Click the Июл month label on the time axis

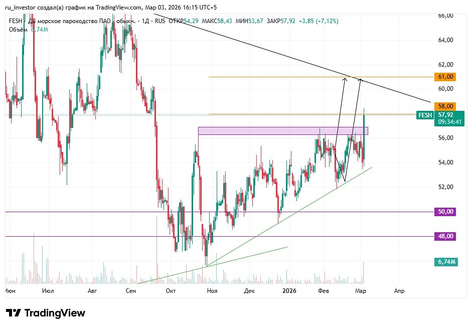point(48,291)
